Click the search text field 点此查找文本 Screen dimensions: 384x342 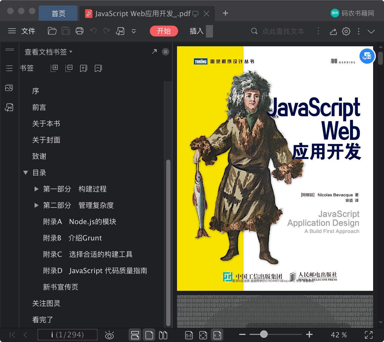point(283,31)
